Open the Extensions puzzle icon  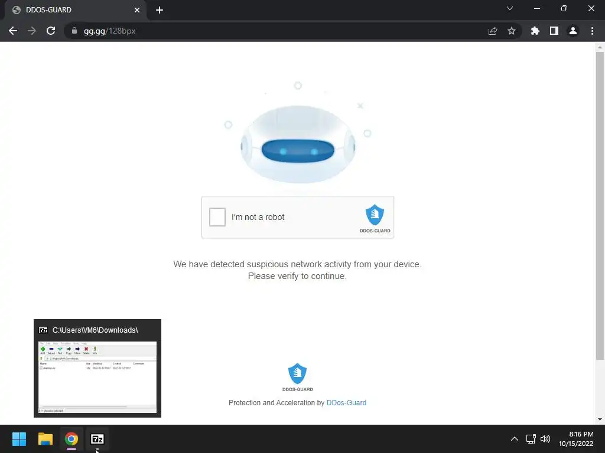click(x=535, y=31)
